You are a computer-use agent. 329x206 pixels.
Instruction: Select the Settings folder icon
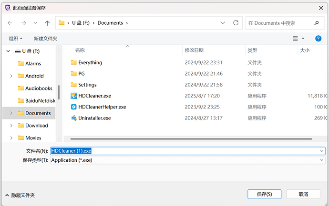coord(73,85)
